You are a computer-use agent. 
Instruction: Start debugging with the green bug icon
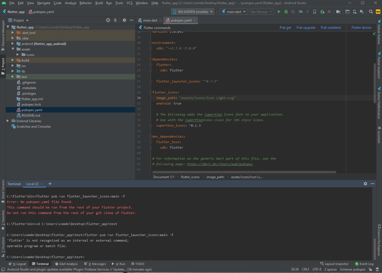click(x=286, y=12)
